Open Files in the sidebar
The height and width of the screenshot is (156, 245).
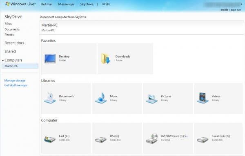pyautogui.click(x=8, y=24)
